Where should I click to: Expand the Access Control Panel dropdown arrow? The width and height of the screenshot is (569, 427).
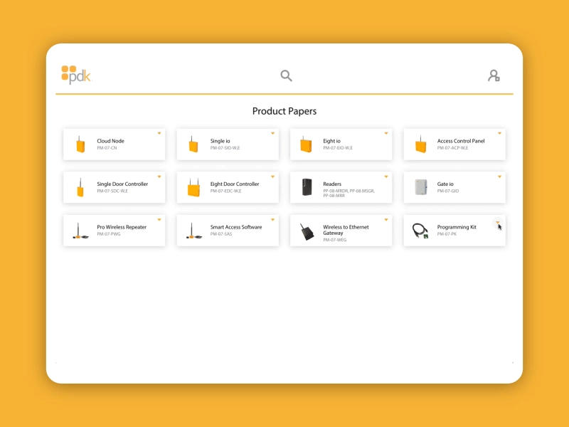pyautogui.click(x=499, y=133)
